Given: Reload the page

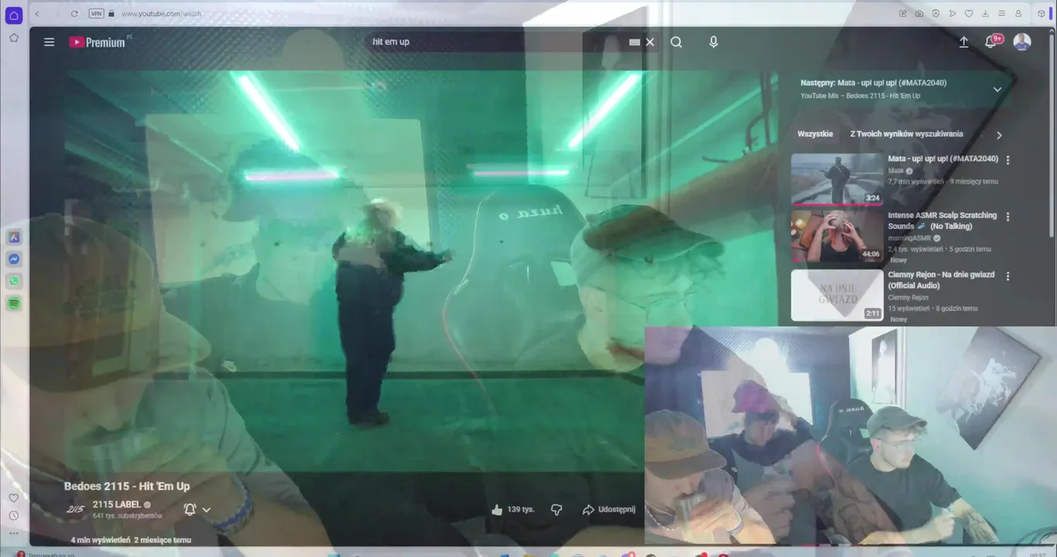Looking at the screenshot, I should [74, 14].
